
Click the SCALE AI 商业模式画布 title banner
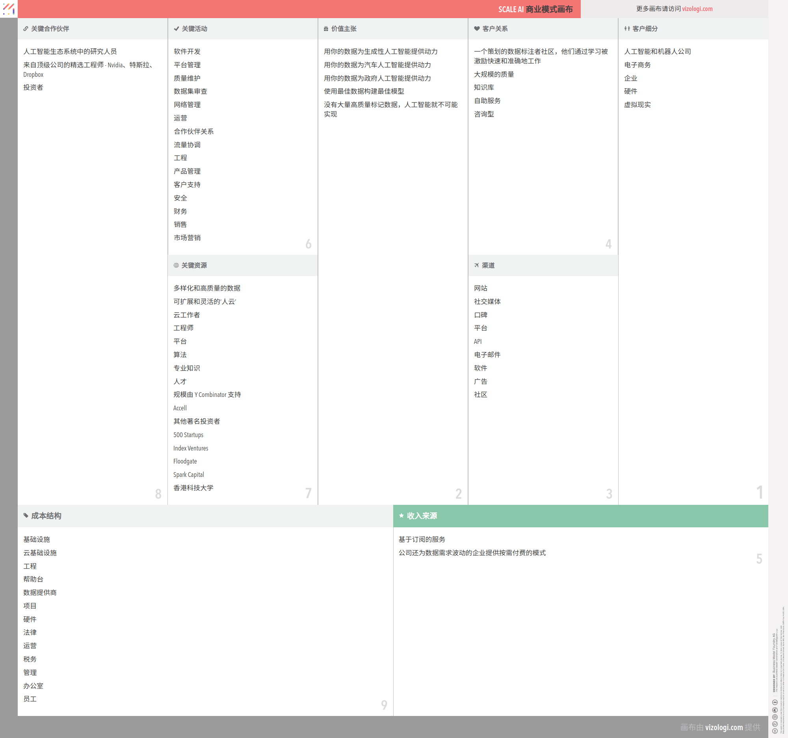click(x=535, y=9)
